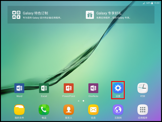Launch the Excel app

pyautogui.click(x=44, y=88)
